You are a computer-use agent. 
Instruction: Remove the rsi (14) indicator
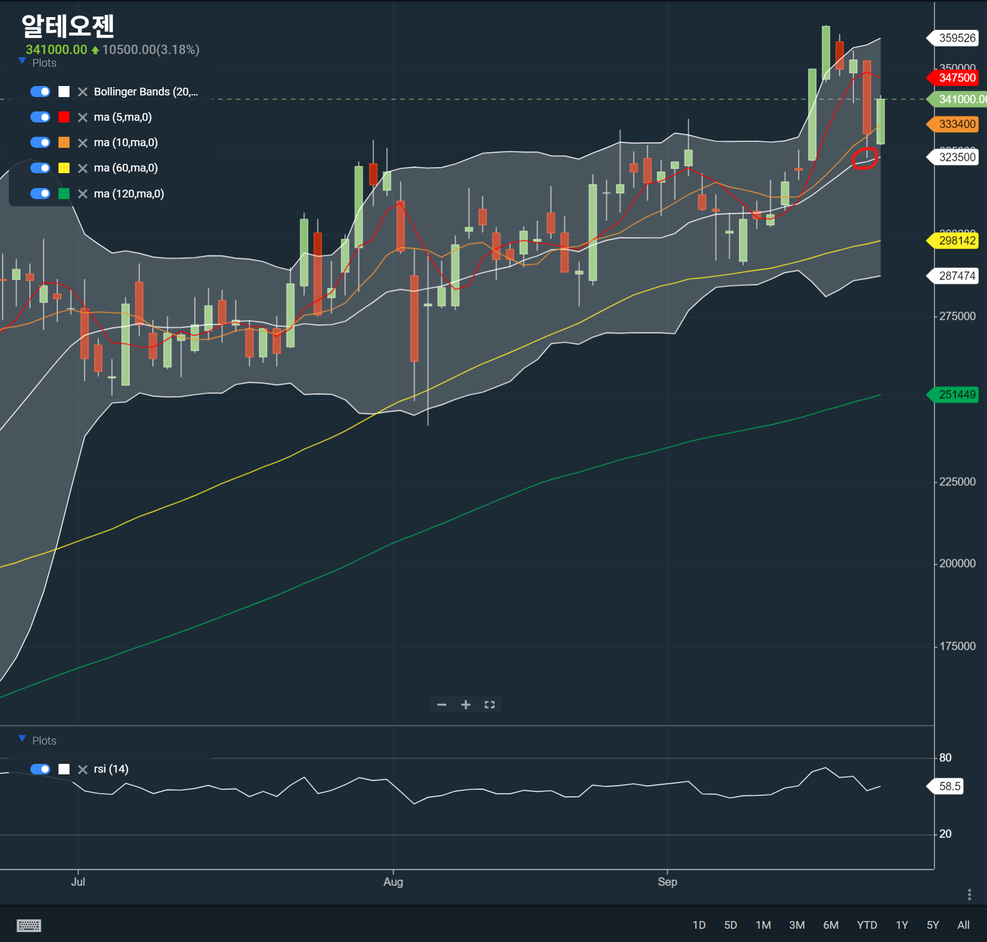(83, 769)
